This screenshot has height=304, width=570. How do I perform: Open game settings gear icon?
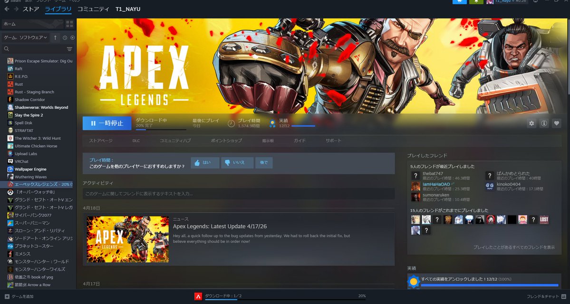(532, 123)
